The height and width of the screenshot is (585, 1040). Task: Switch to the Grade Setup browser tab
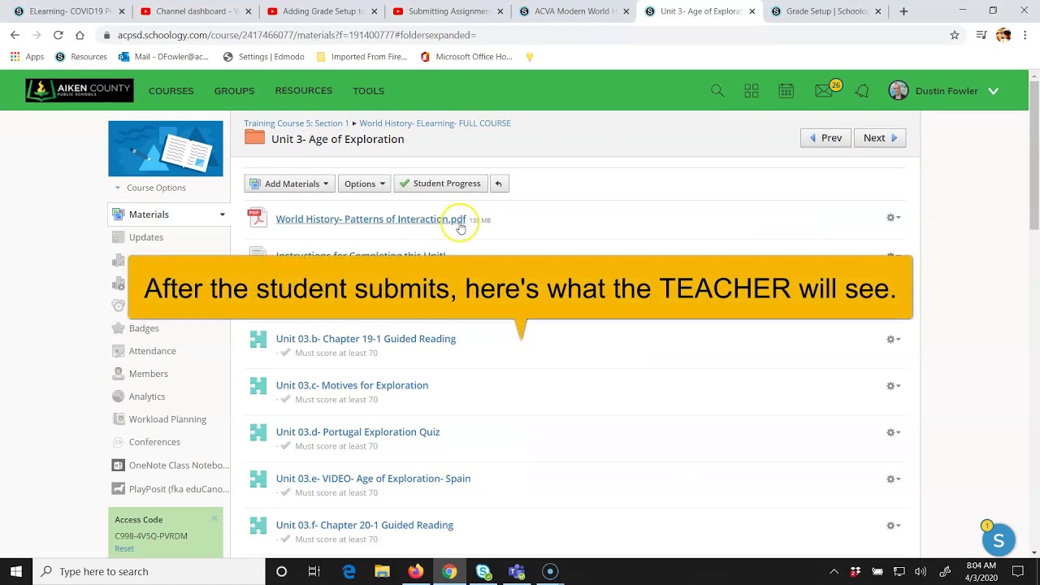click(x=825, y=11)
